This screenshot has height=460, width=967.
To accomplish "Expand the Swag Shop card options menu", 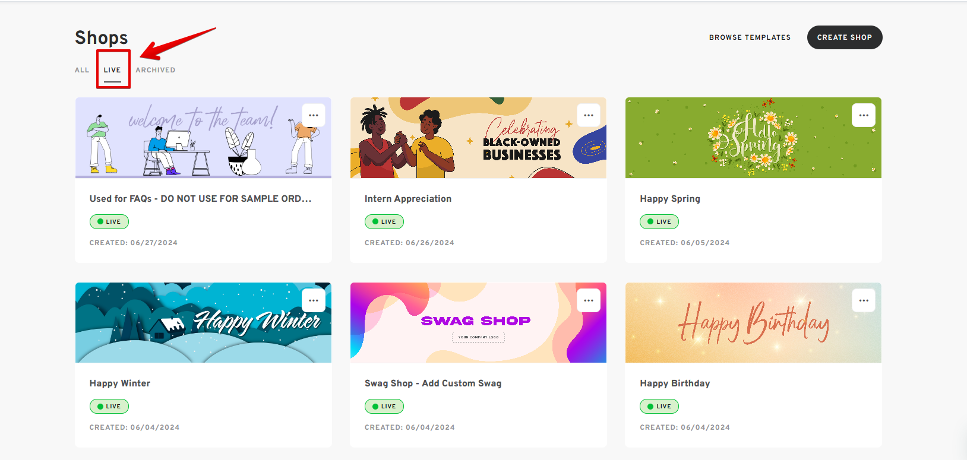I will pyautogui.click(x=589, y=300).
